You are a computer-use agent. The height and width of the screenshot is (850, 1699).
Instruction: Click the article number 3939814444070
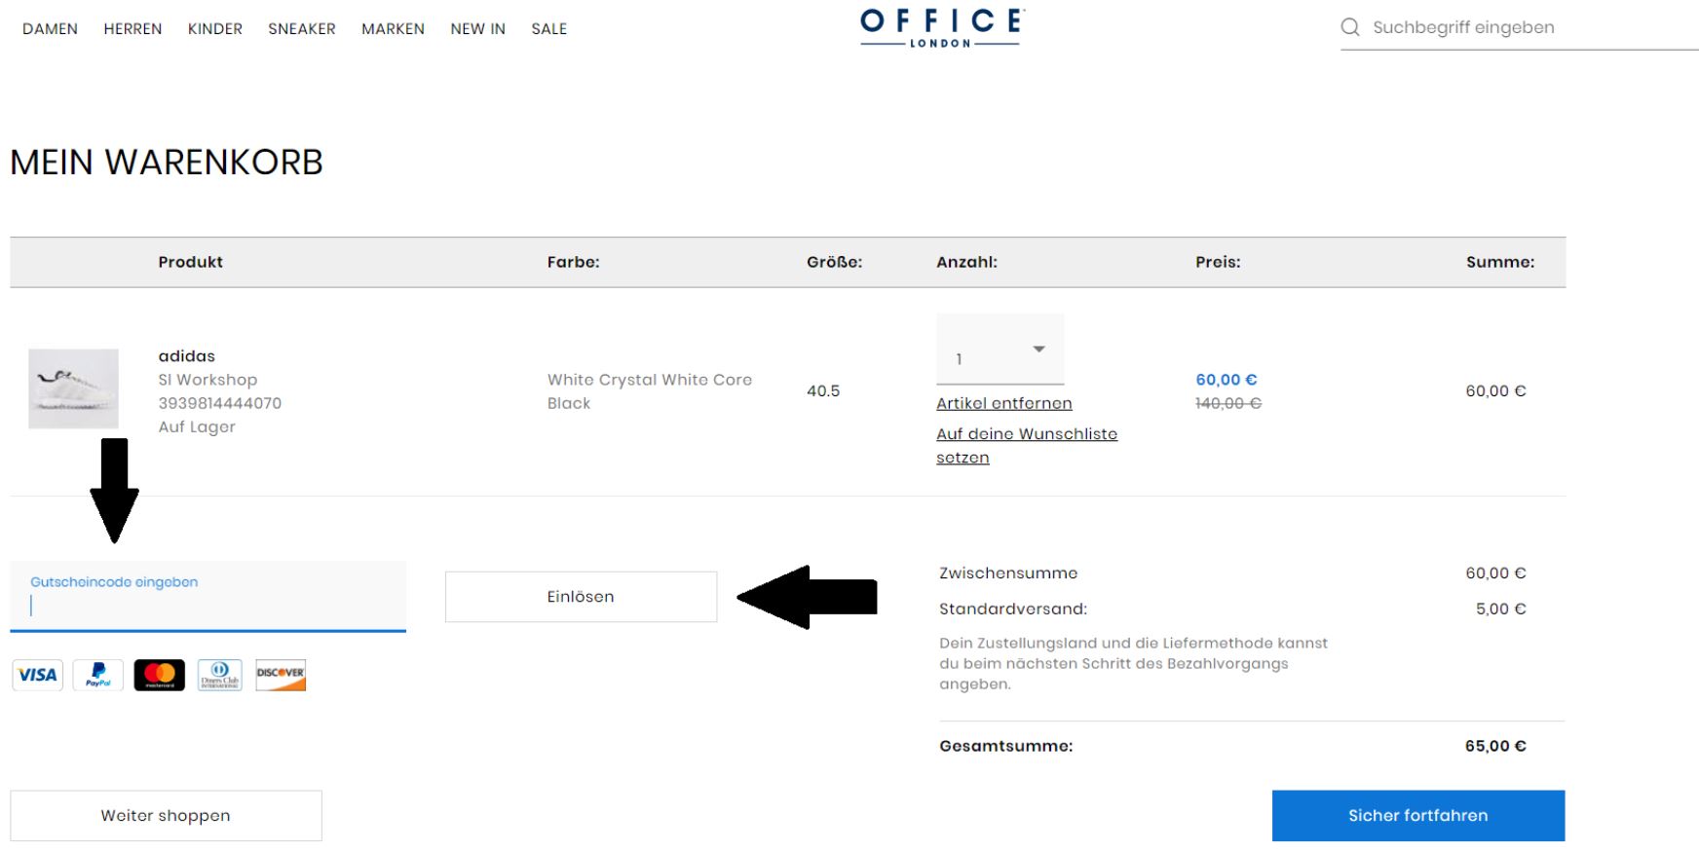(220, 403)
